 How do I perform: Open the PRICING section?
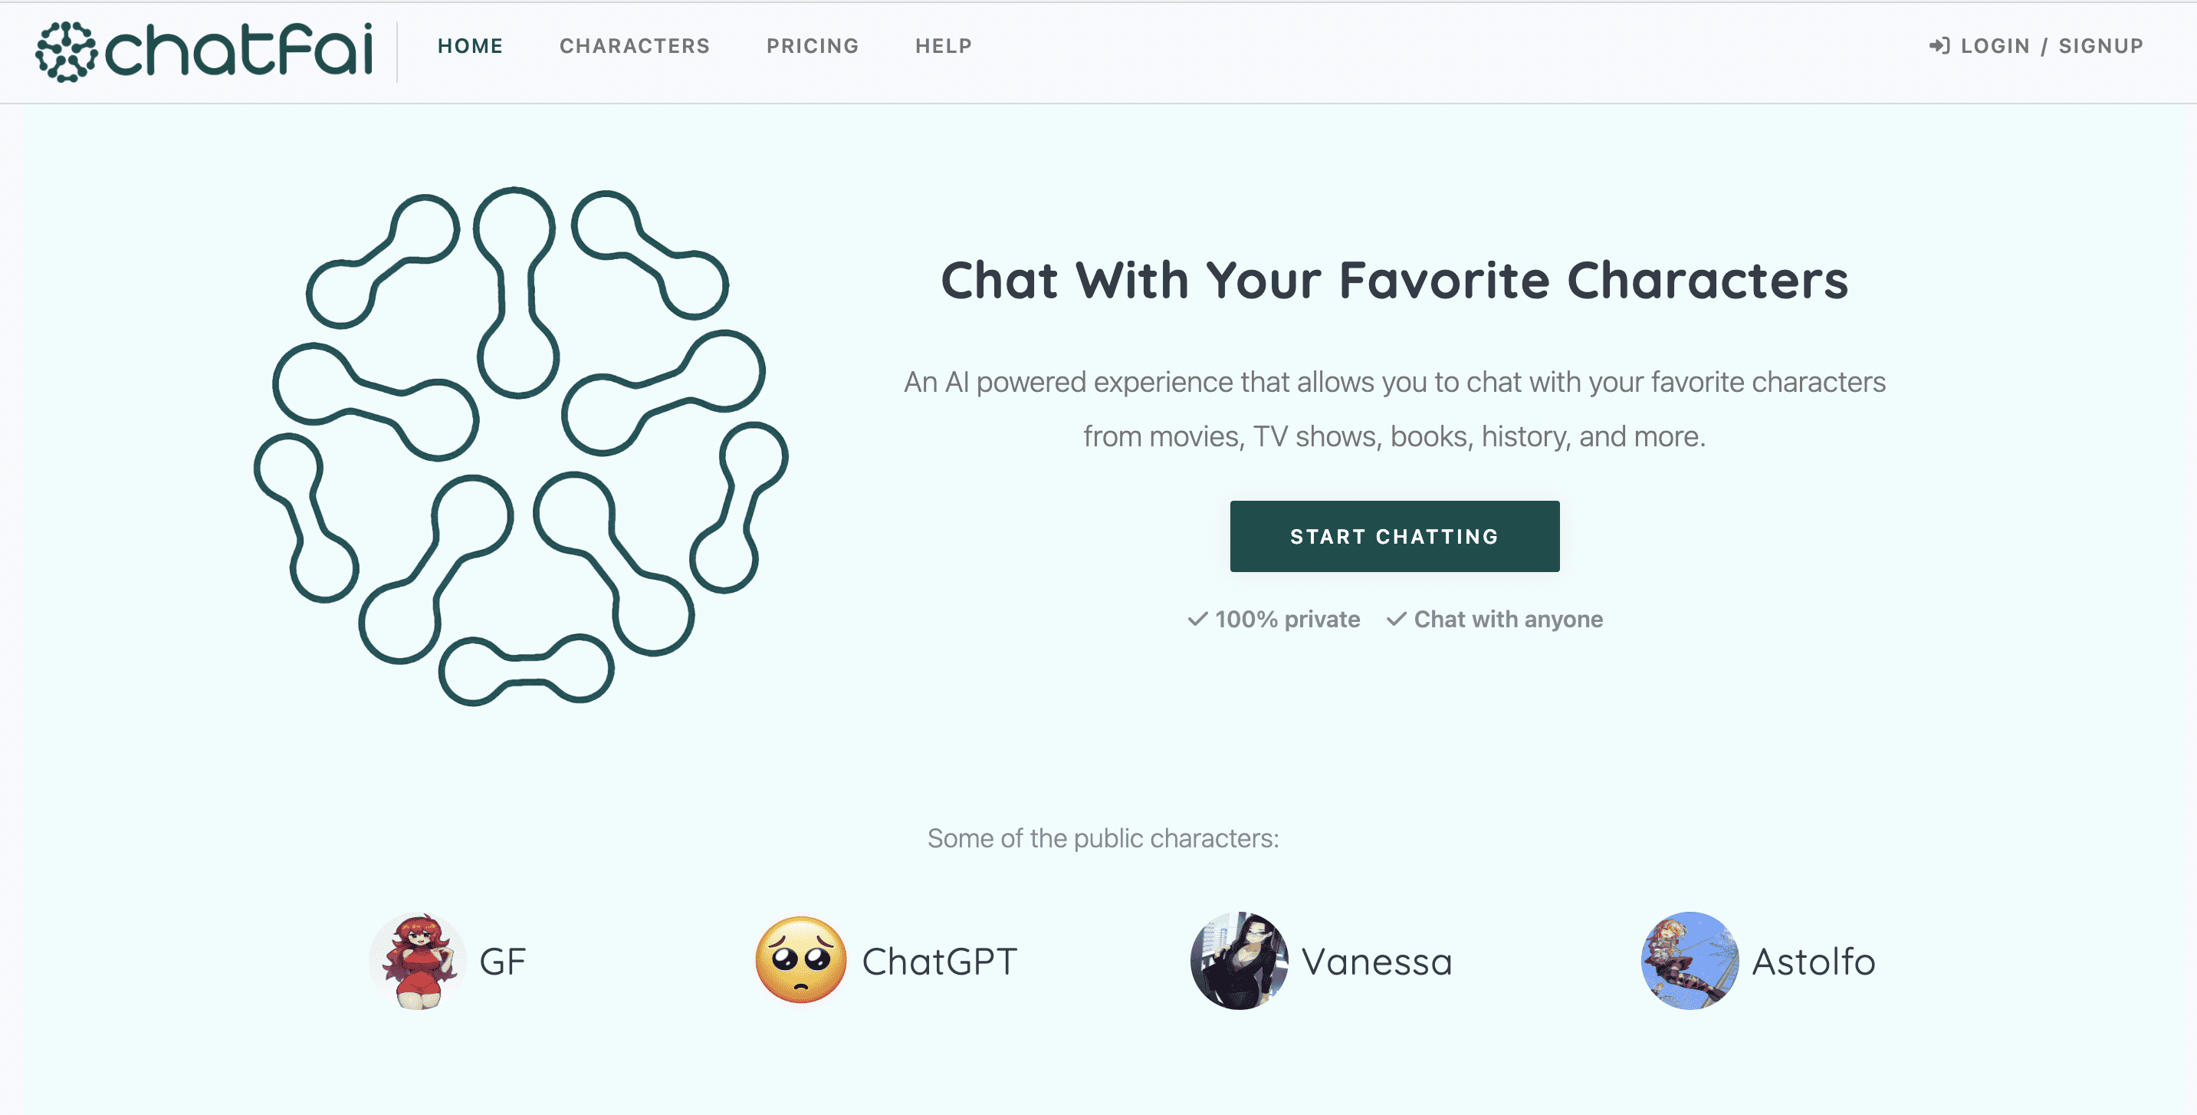812,46
